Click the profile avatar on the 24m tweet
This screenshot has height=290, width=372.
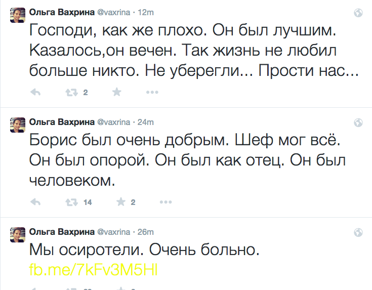click(x=18, y=125)
